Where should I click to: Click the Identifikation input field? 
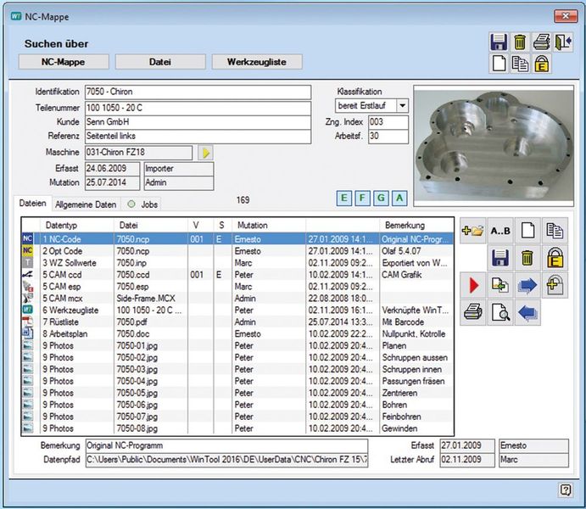(198, 92)
